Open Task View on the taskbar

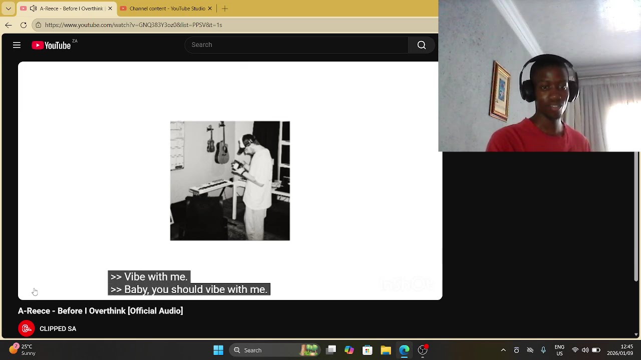(x=331, y=350)
